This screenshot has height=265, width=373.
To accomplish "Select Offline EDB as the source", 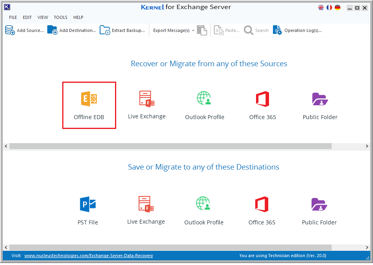I will pos(89,105).
